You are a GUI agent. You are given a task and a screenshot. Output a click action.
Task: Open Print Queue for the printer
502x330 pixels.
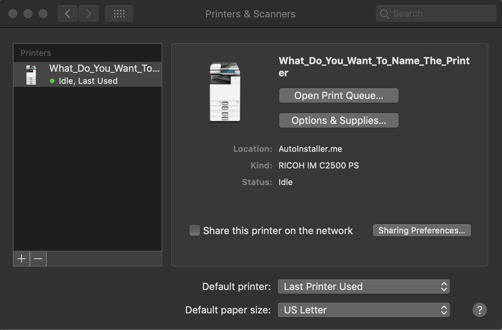coord(339,96)
